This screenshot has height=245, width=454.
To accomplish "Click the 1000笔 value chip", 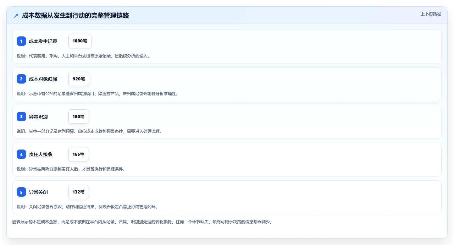I will point(80,41).
